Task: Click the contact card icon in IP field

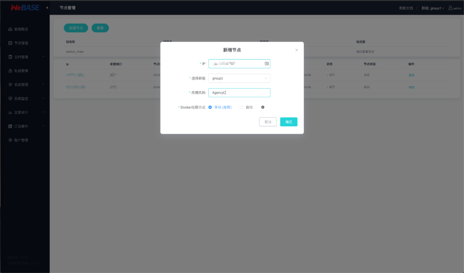Action: 267,64
